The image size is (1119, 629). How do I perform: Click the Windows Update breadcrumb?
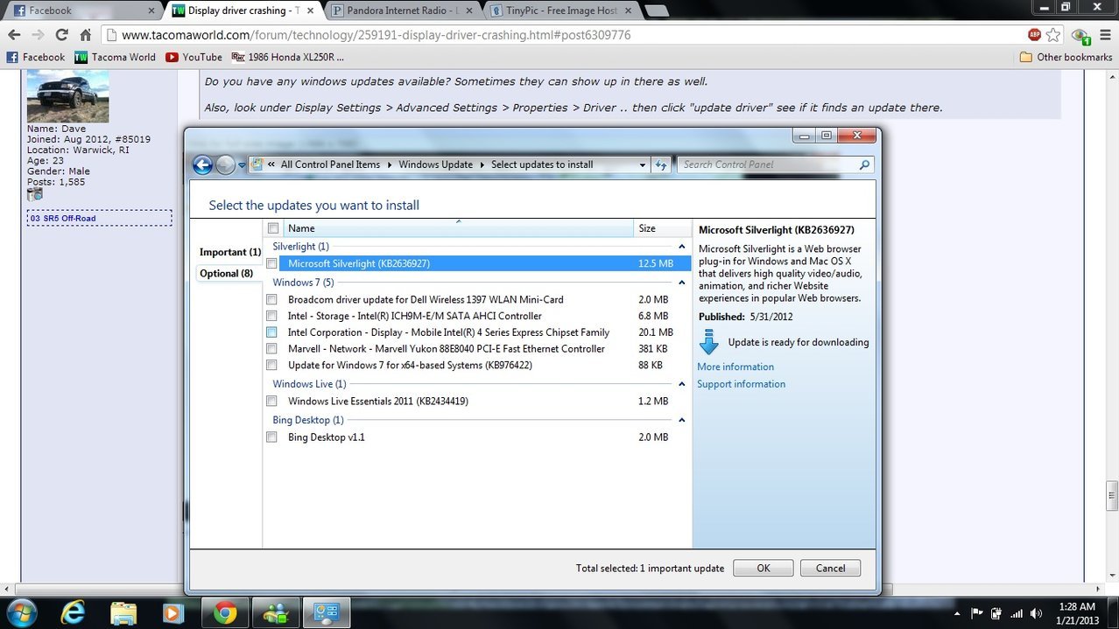coord(435,164)
